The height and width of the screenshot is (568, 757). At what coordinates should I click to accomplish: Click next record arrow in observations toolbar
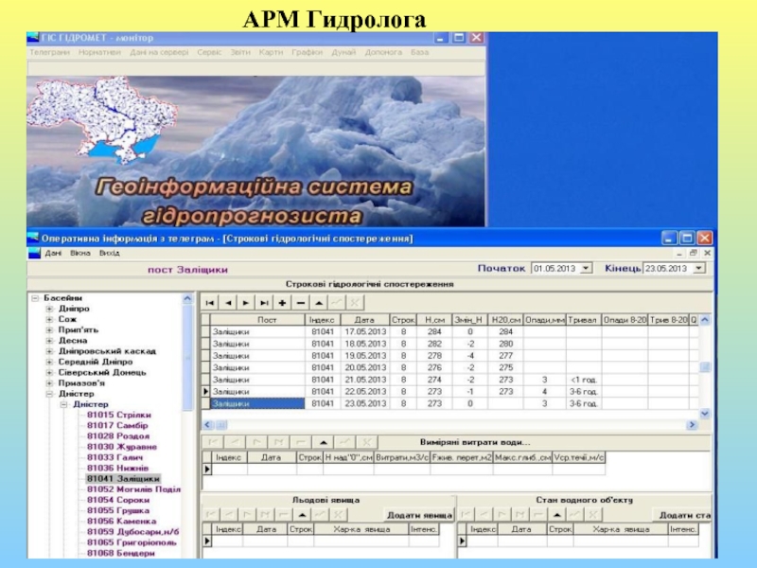(246, 302)
